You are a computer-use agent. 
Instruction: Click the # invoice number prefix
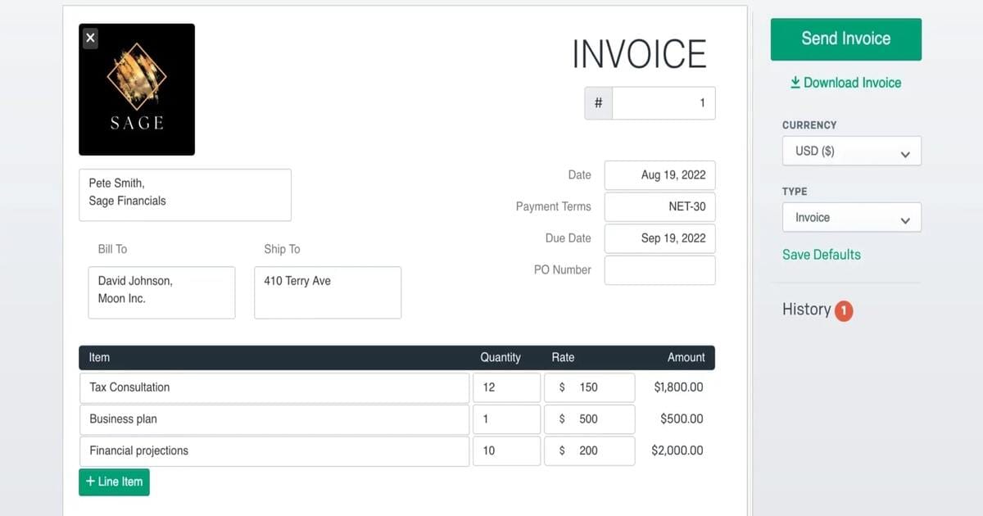tap(598, 103)
